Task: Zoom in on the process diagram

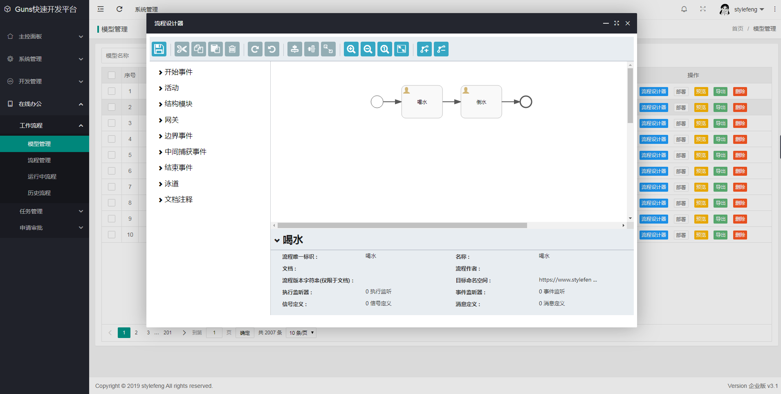Action: (x=351, y=49)
